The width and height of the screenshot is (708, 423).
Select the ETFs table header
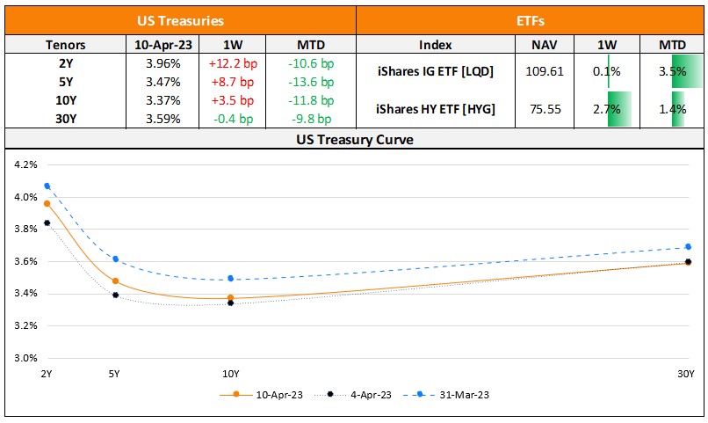[x=531, y=19]
